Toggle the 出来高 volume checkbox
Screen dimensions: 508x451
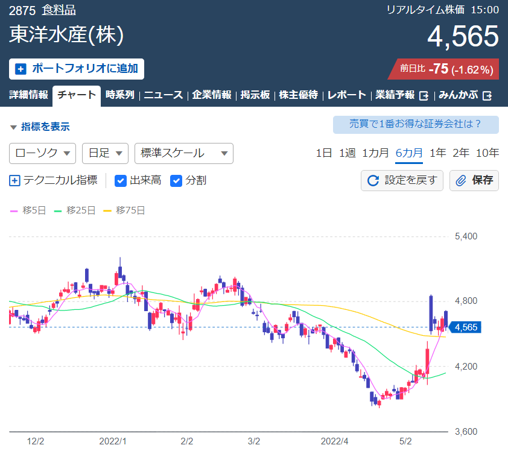[x=121, y=180]
